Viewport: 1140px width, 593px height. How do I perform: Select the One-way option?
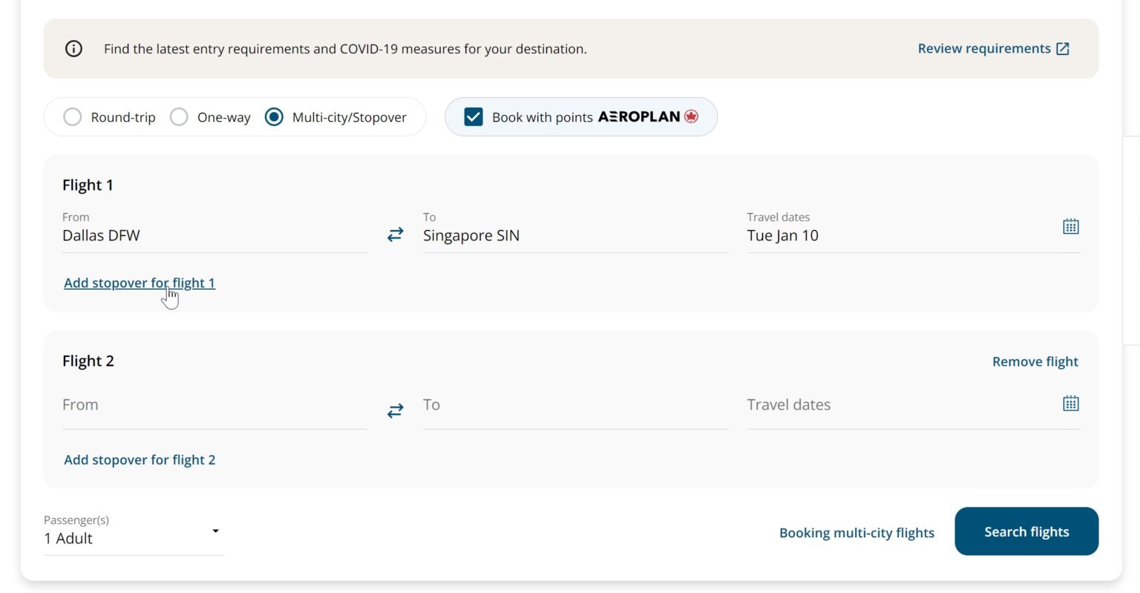pos(178,117)
